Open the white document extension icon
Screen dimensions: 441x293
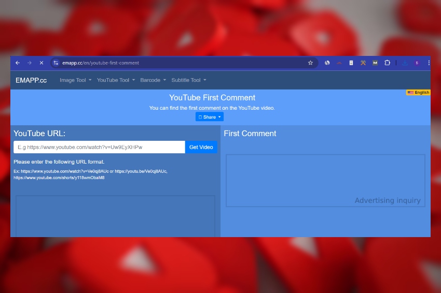pyautogui.click(x=351, y=63)
